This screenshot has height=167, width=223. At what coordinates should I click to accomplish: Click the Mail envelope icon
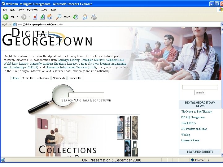(x=85, y=17)
